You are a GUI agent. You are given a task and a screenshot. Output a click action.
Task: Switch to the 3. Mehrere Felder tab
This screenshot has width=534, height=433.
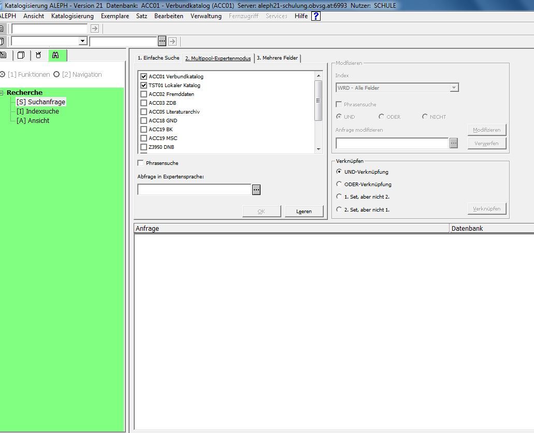pyautogui.click(x=277, y=58)
